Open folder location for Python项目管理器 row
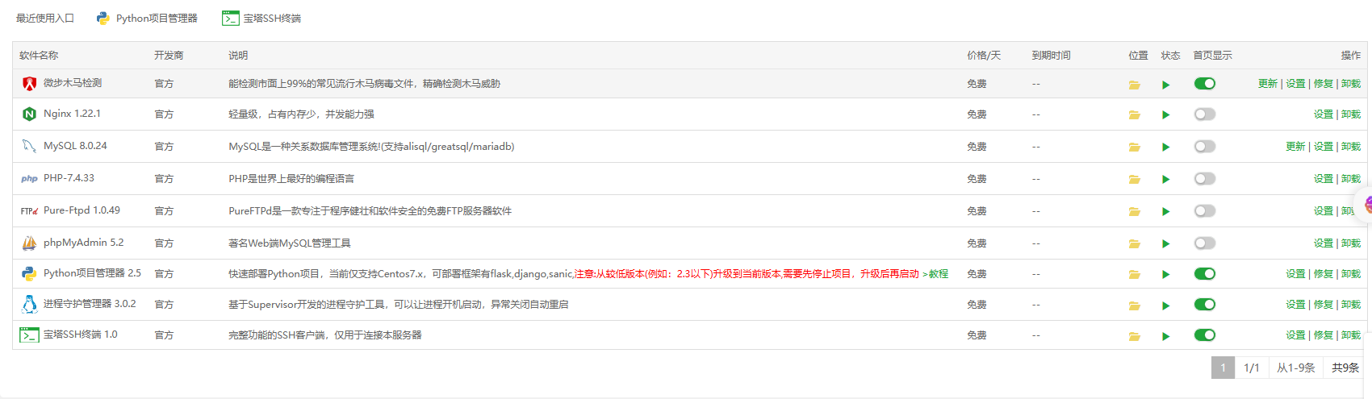The width and height of the screenshot is (1372, 399). 1134,275
